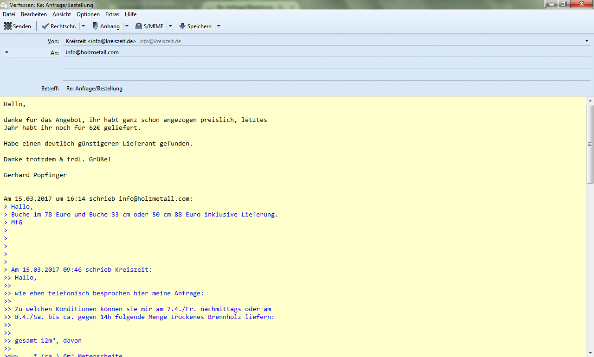Open the Datei menu
Viewport: 594px width, 357px height.
(9, 14)
